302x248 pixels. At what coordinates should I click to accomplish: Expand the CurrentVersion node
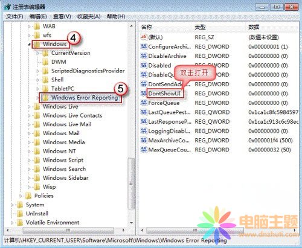tap(37, 53)
